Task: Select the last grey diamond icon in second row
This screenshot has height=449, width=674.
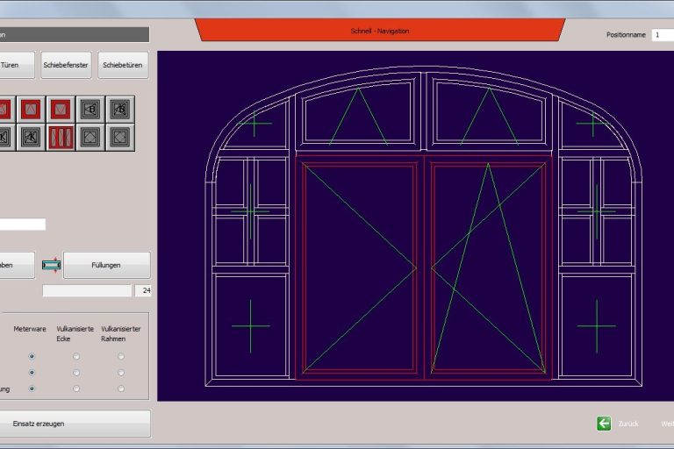Action: coord(120,138)
